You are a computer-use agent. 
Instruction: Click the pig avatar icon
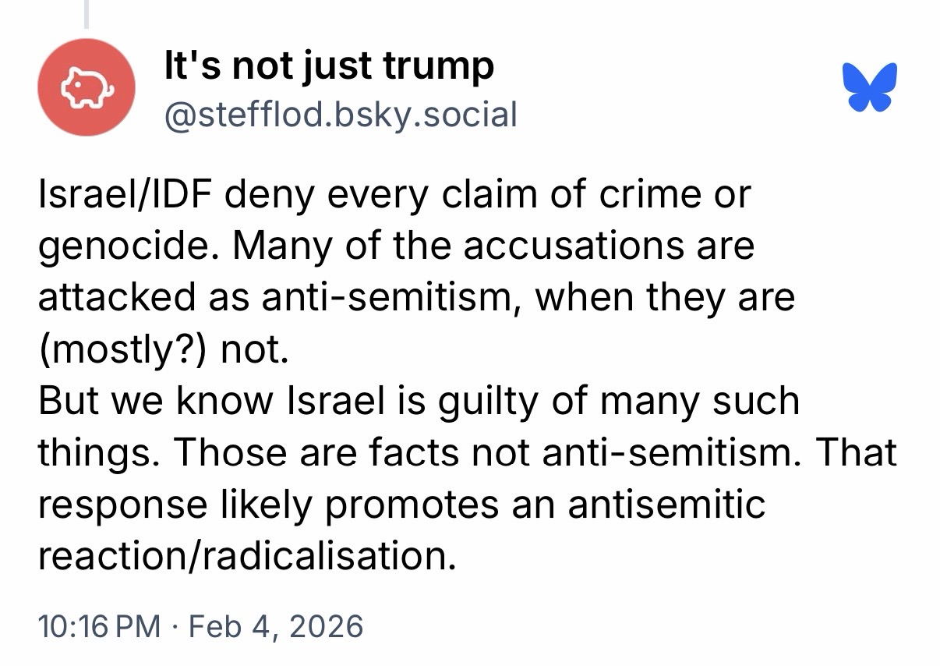point(87,87)
